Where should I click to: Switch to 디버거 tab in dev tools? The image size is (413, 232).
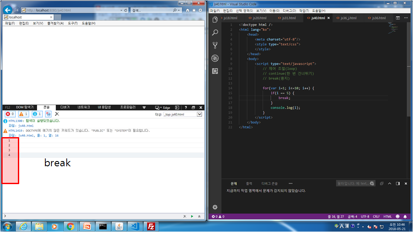click(x=65, y=107)
